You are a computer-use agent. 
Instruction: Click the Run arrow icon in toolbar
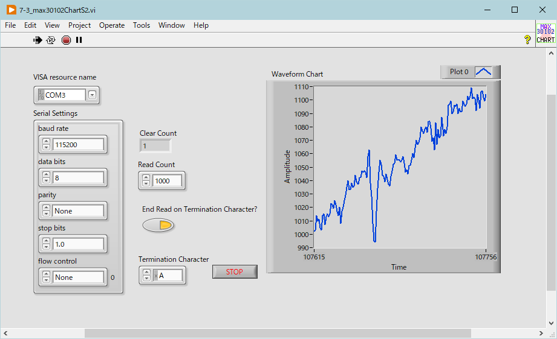pos(37,40)
